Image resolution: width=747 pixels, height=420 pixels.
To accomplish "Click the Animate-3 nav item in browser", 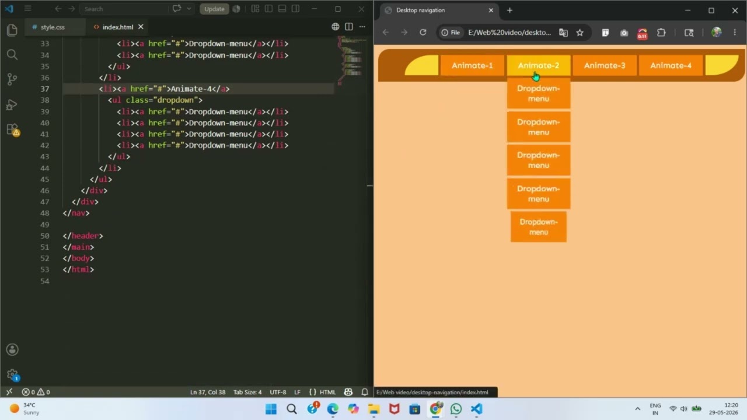I will (x=605, y=65).
